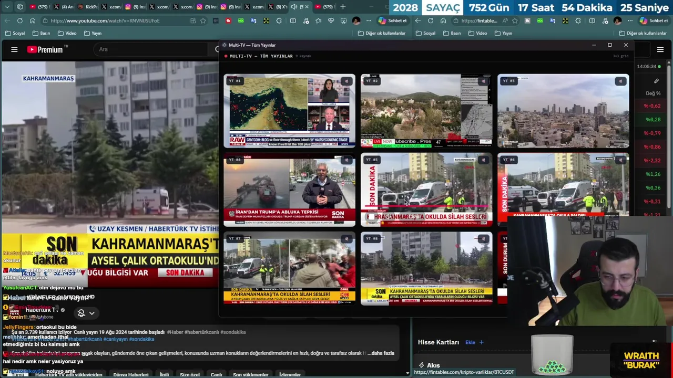The image size is (673, 378).
Task: Go home in the fintables browser window
Action: click(x=443, y=20)
